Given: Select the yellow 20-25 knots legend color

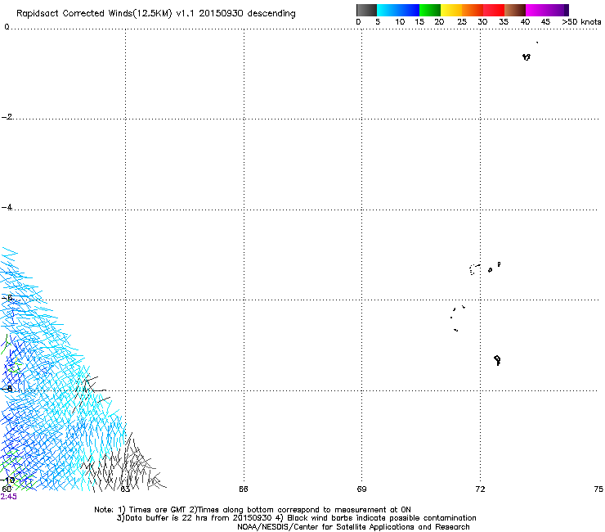Looking at the screenshot, I should pos(451,10).
